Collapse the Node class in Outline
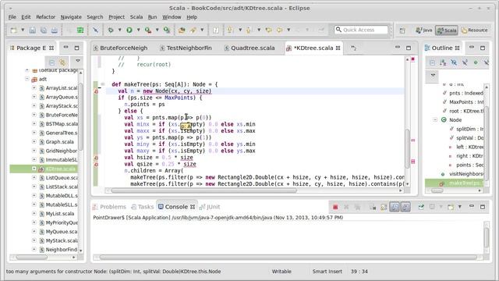The image size is (499, 281). (435, 119)
